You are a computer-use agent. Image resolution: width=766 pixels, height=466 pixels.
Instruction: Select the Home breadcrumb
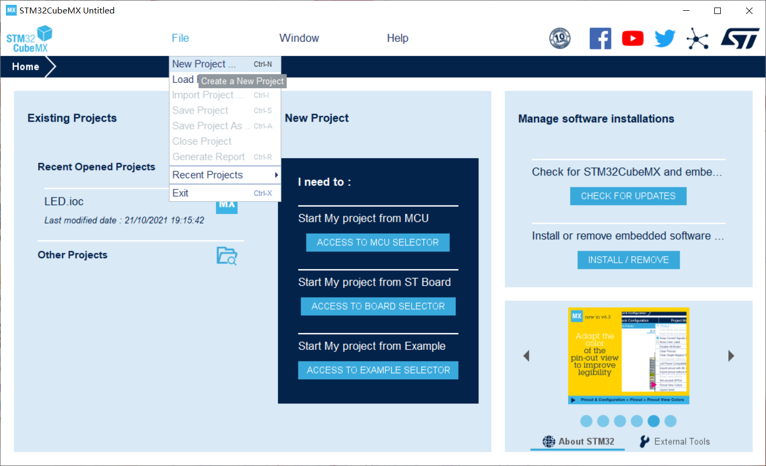26,67
